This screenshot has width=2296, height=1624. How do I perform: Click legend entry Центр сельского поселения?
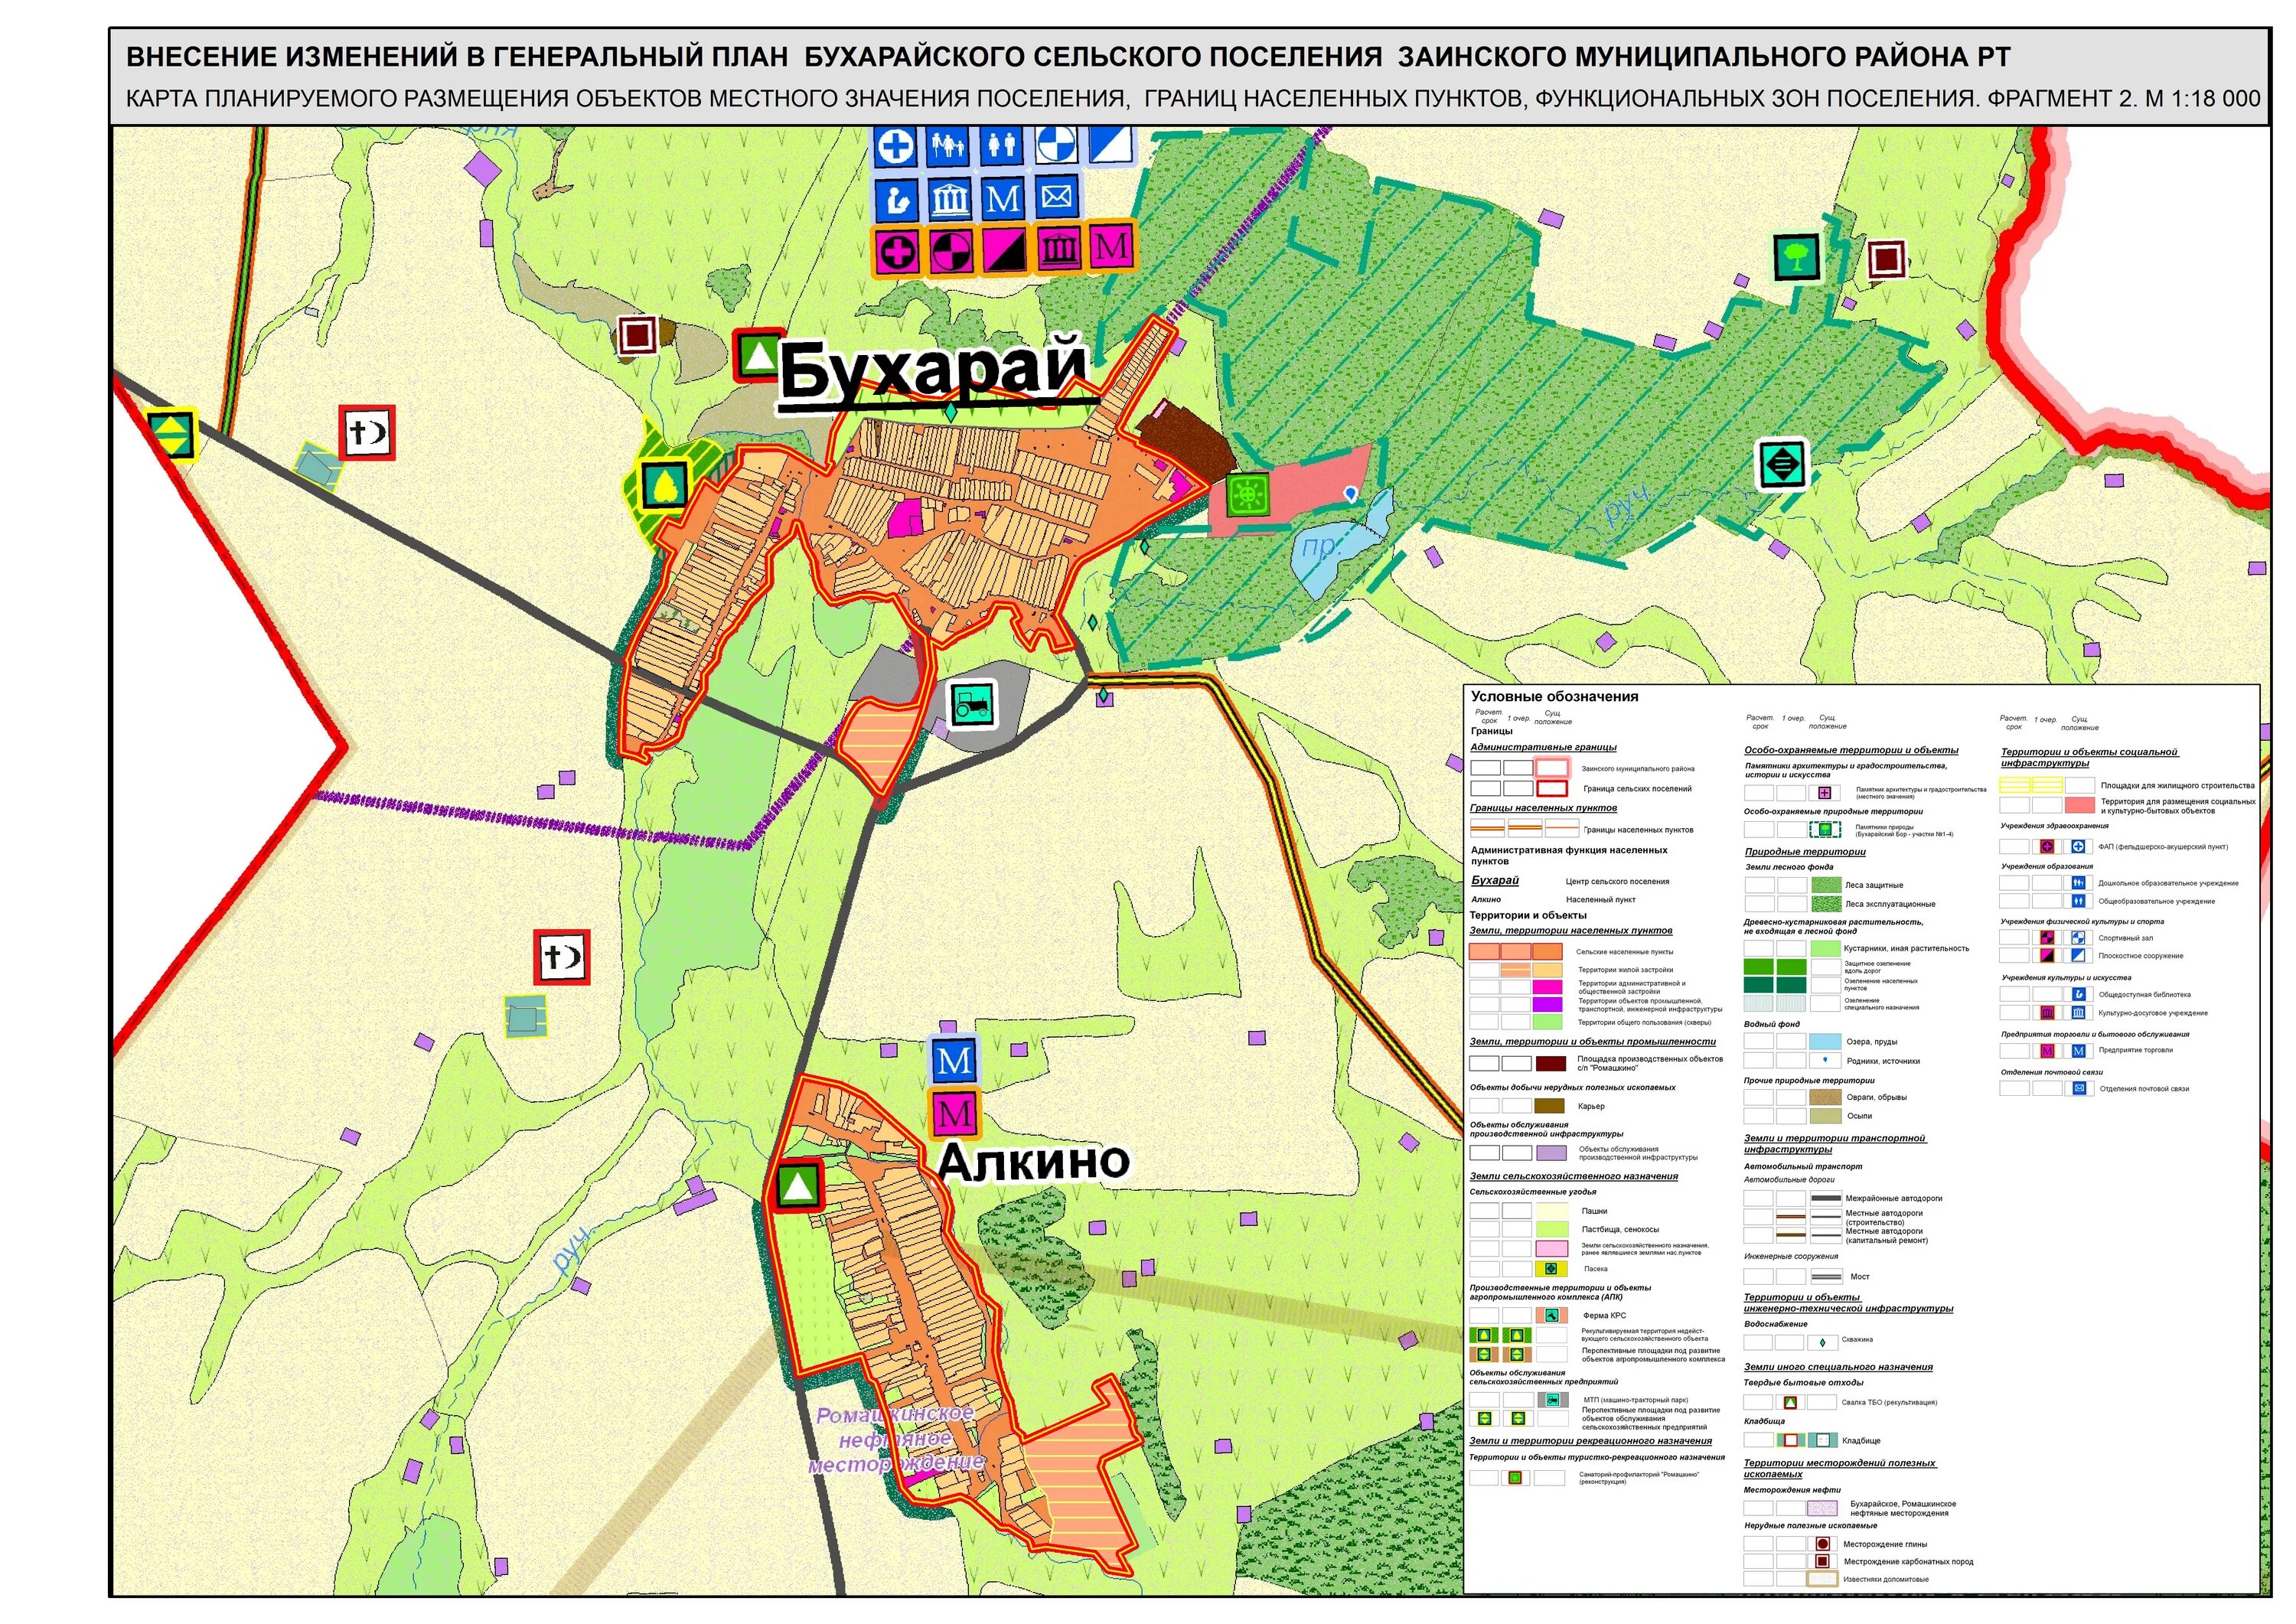click(x=1617, y=881)
